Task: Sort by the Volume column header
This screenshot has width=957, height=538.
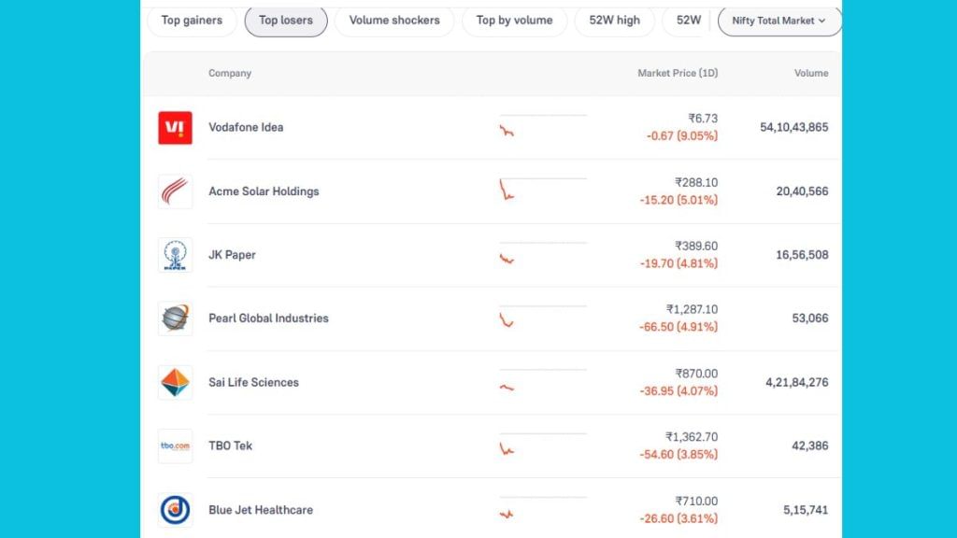Action: (811, 73)
